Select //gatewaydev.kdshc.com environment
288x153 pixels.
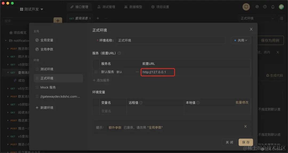click(x=58, y=97)
